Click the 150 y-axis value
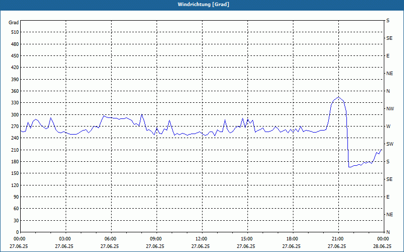 click(15, 173)
